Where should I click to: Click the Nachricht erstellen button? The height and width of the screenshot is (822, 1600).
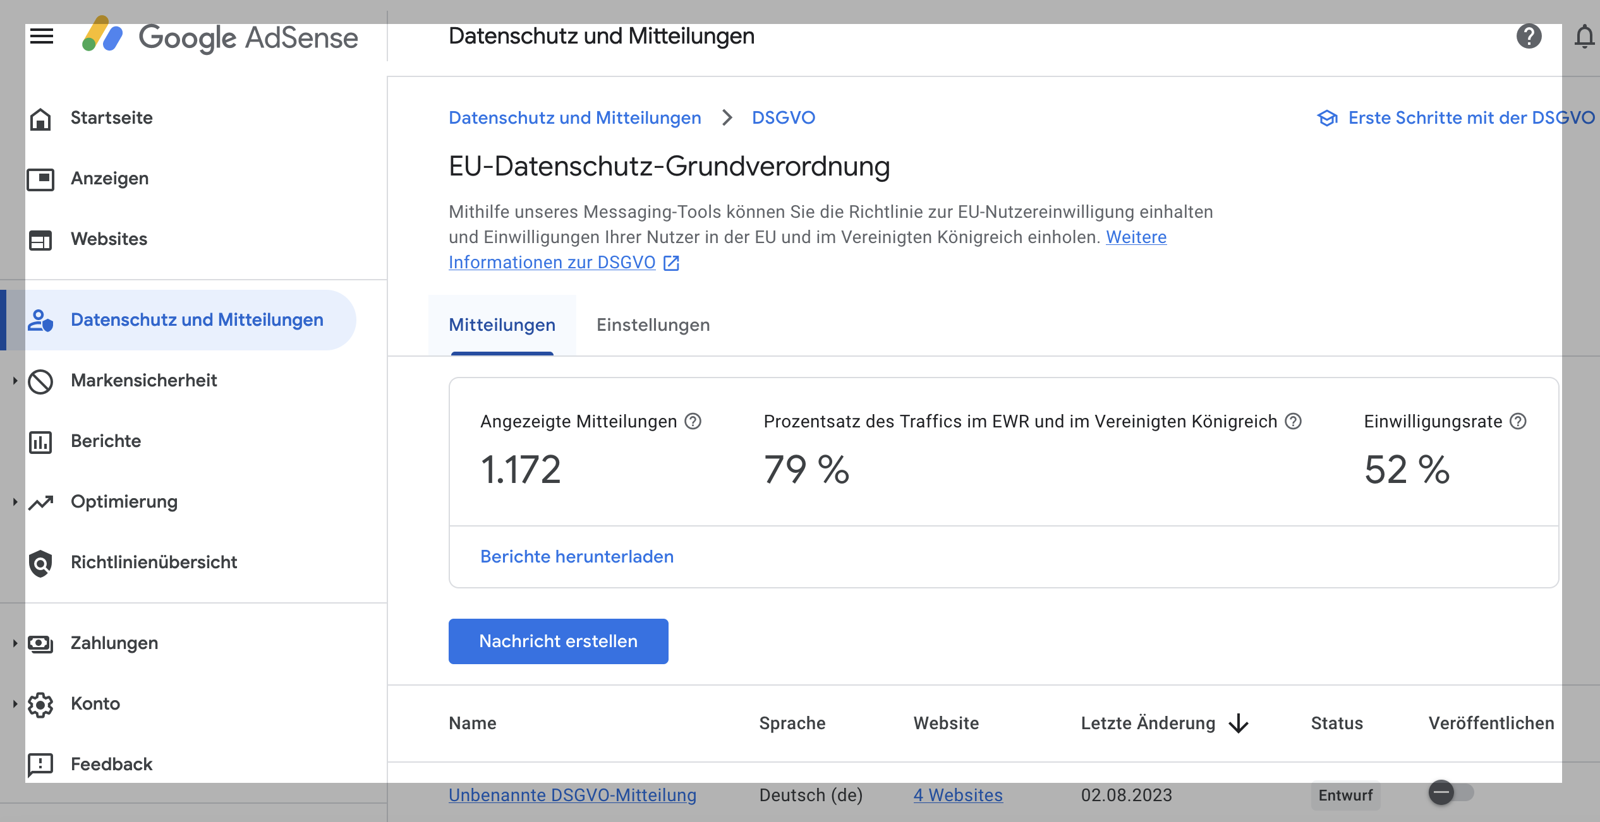[559, 641]
